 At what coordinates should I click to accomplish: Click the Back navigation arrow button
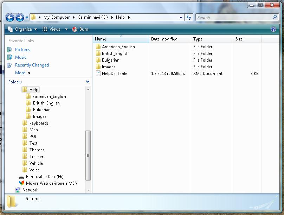(x=10, y=17)
